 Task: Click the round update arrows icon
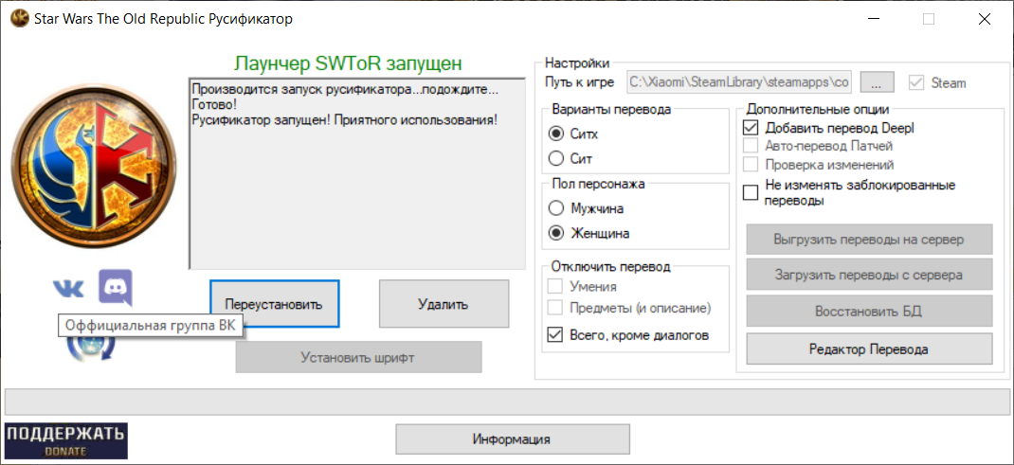[91, 347]
